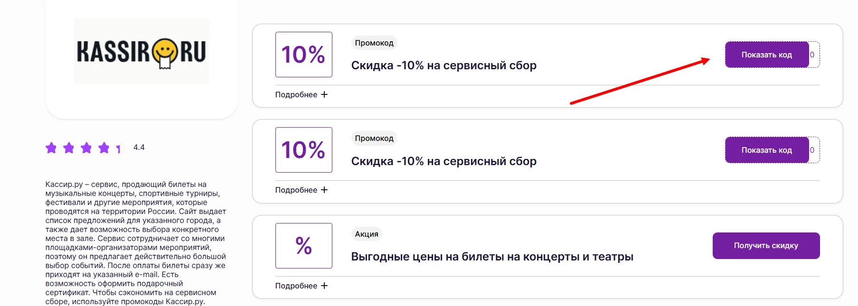
Task: Click the percent sign badge on the Акция offer
Action: click(303, 245)
